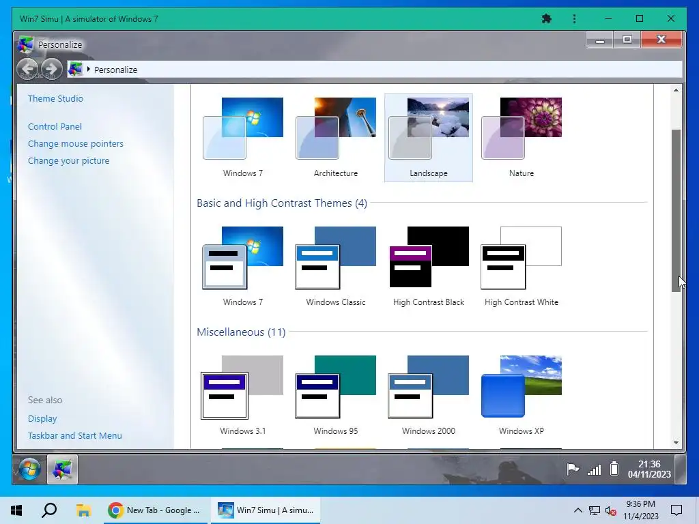
Task: Click the battery icon in simulator tray
Action: tap(614, 468)
